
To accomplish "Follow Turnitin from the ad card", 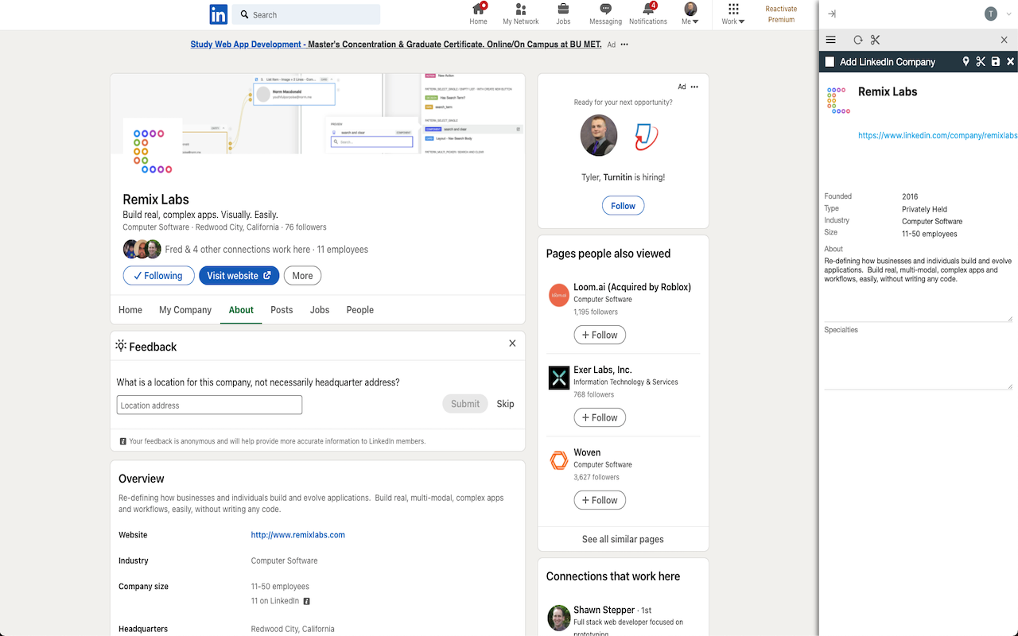I will click(623, 206).
